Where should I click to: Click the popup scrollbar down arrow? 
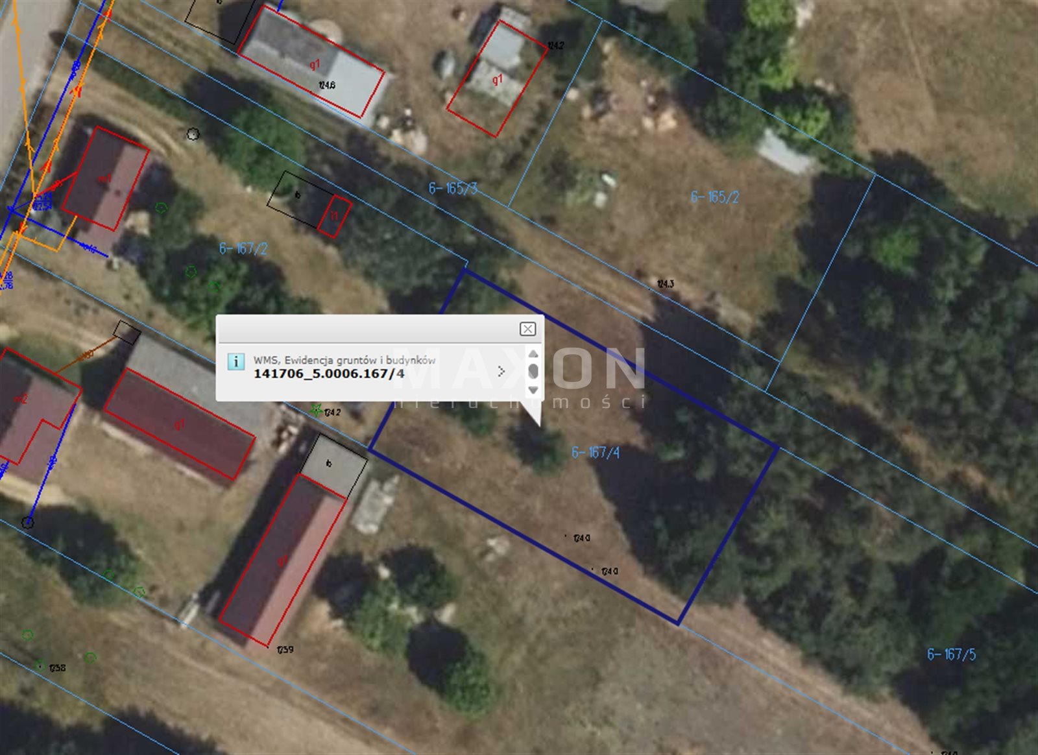[x=533, y=390]
